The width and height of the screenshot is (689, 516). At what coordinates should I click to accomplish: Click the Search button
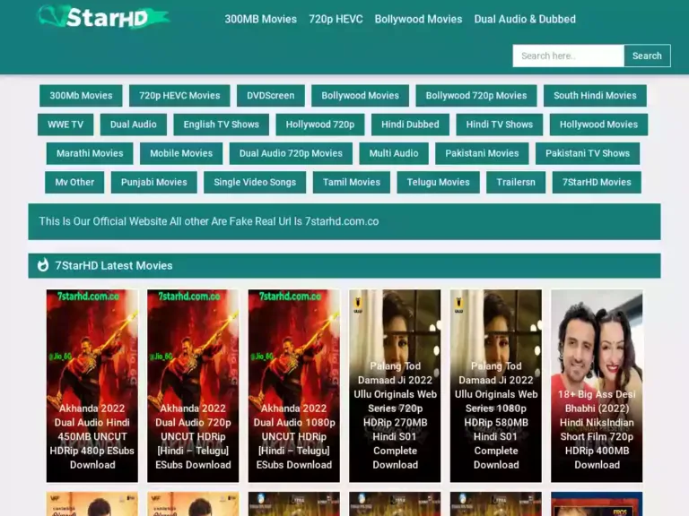pyautogui.click(x=647, y=56)
